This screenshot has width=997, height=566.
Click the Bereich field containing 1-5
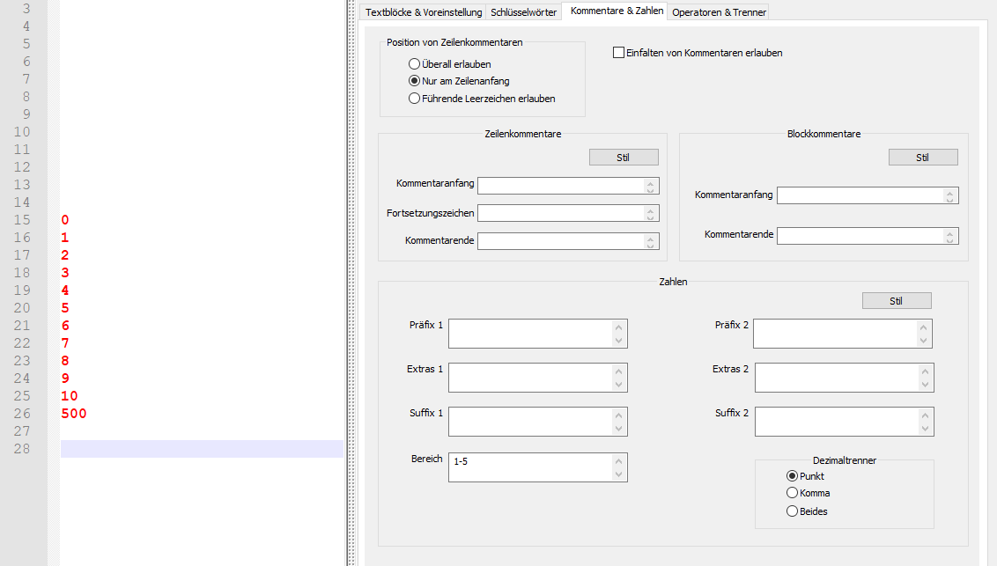pos(537,467)
